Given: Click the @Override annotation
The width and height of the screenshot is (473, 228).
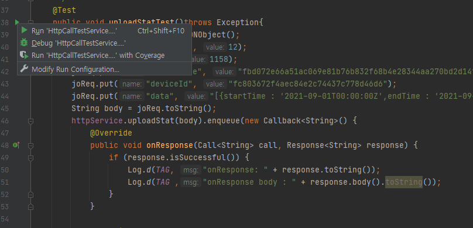Looking at the screenshot, I should tap(111, 133).
